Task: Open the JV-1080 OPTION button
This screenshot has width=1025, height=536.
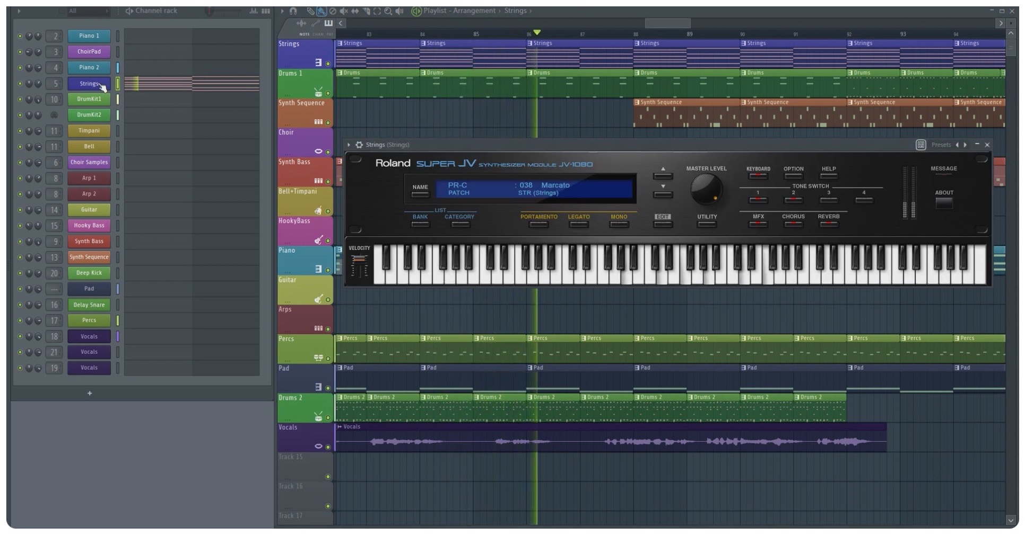Action: [793, 176]
